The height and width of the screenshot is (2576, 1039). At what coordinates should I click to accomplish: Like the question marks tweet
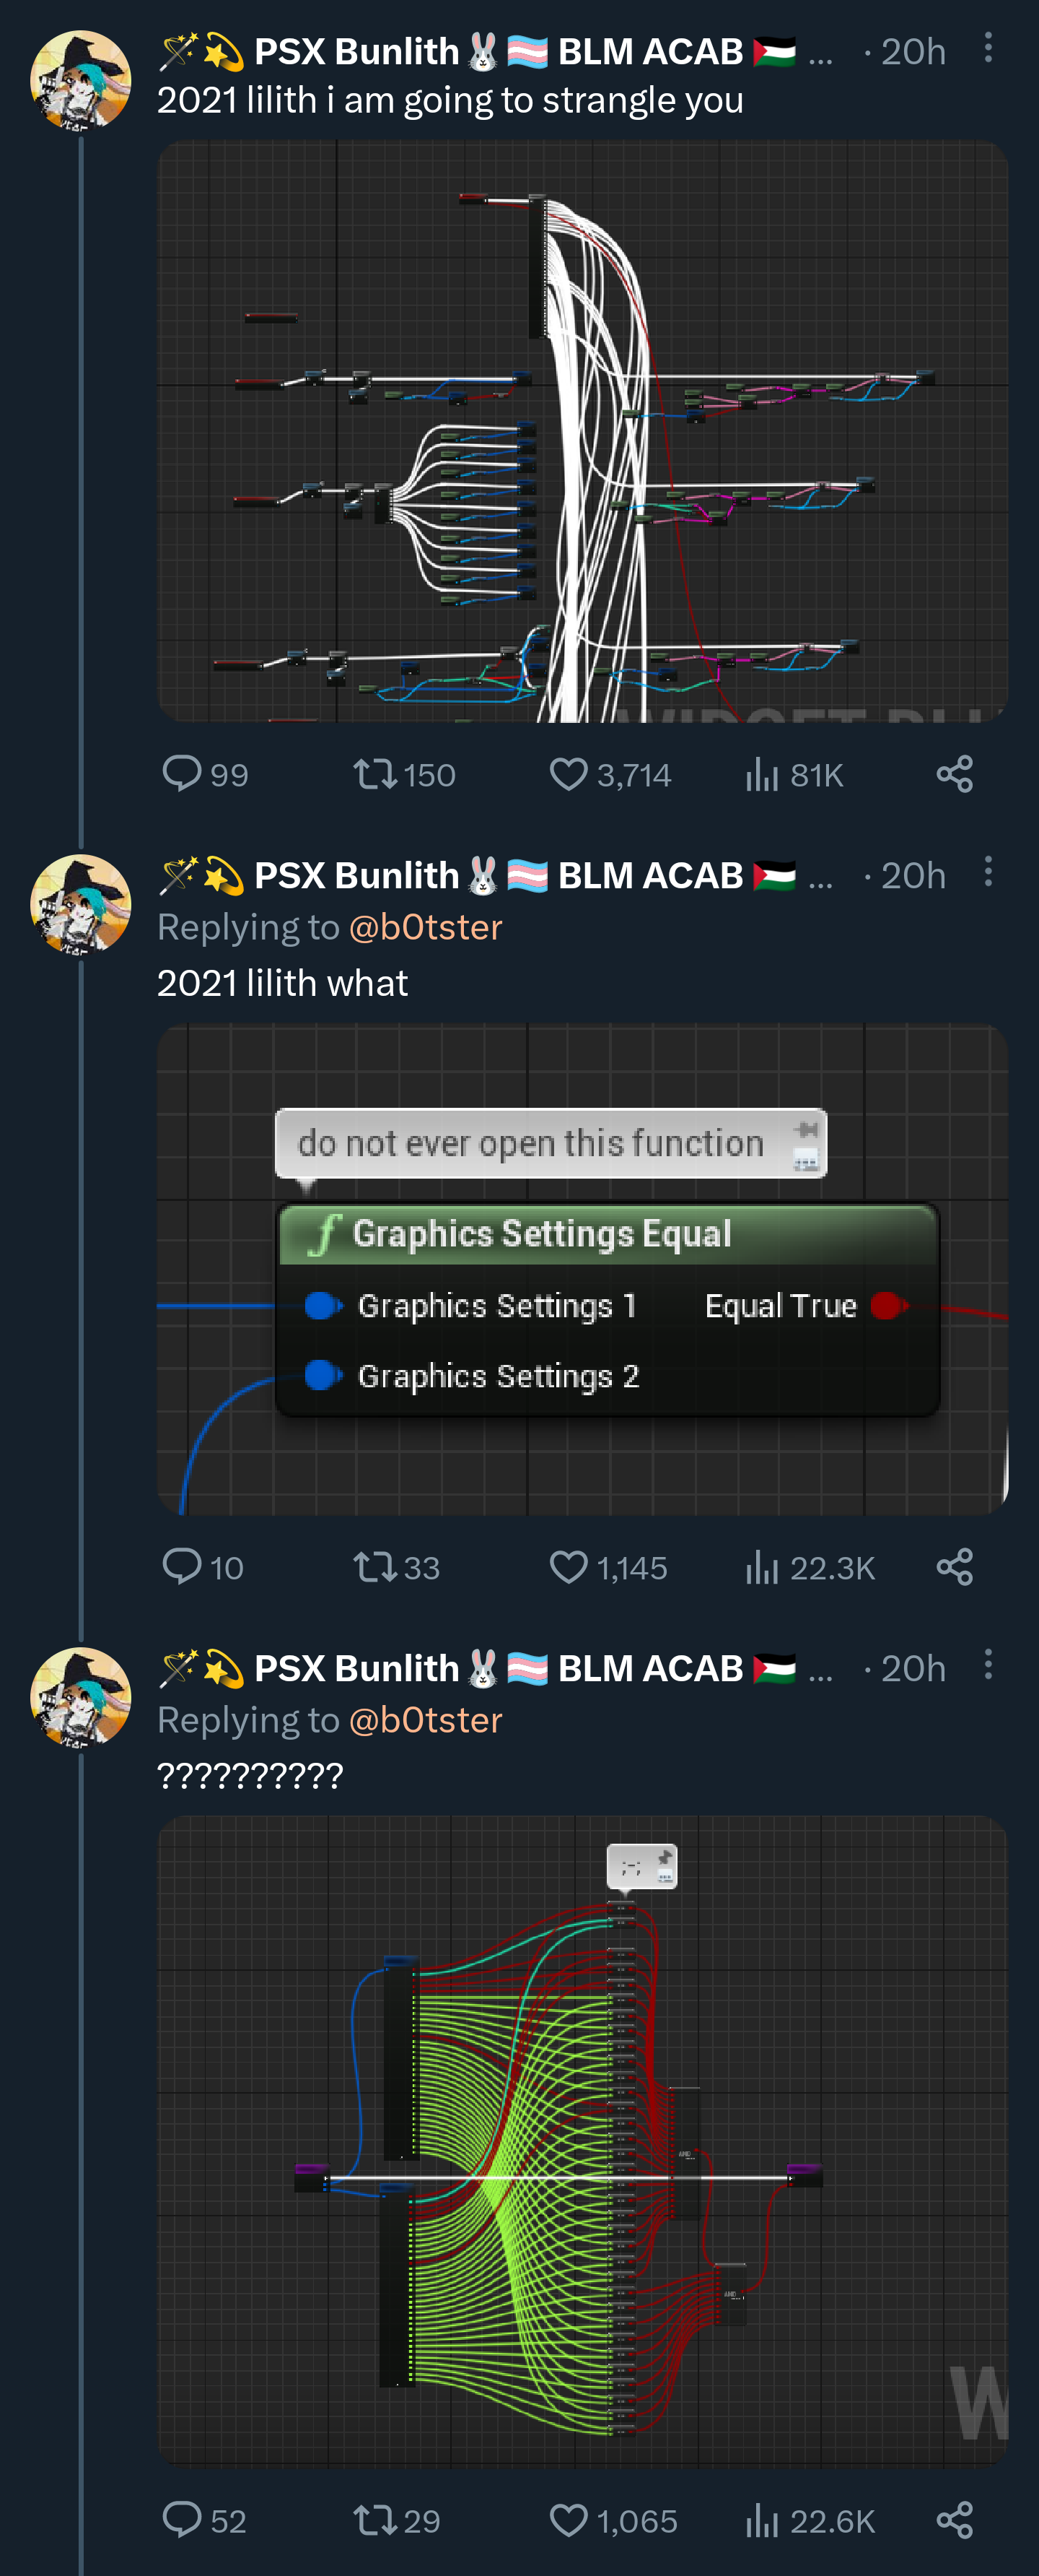coord(569,2520)
